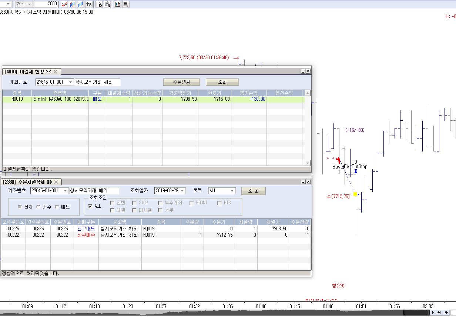Switch to the [4010] 미결제 현황 tab
This screenshot has width=456, height=317.
point(24,71)
